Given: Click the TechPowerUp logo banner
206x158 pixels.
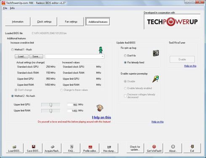Looking at the screenshot, I should pyautogui.click(x=172, y=22).
